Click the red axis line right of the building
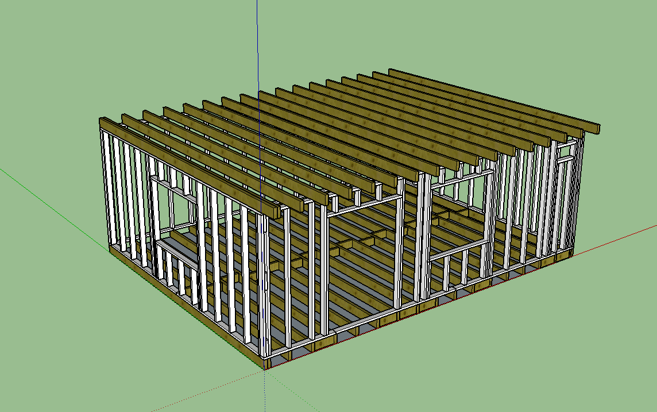Screen dimensions: 657x412 click(x=620, y=240)
